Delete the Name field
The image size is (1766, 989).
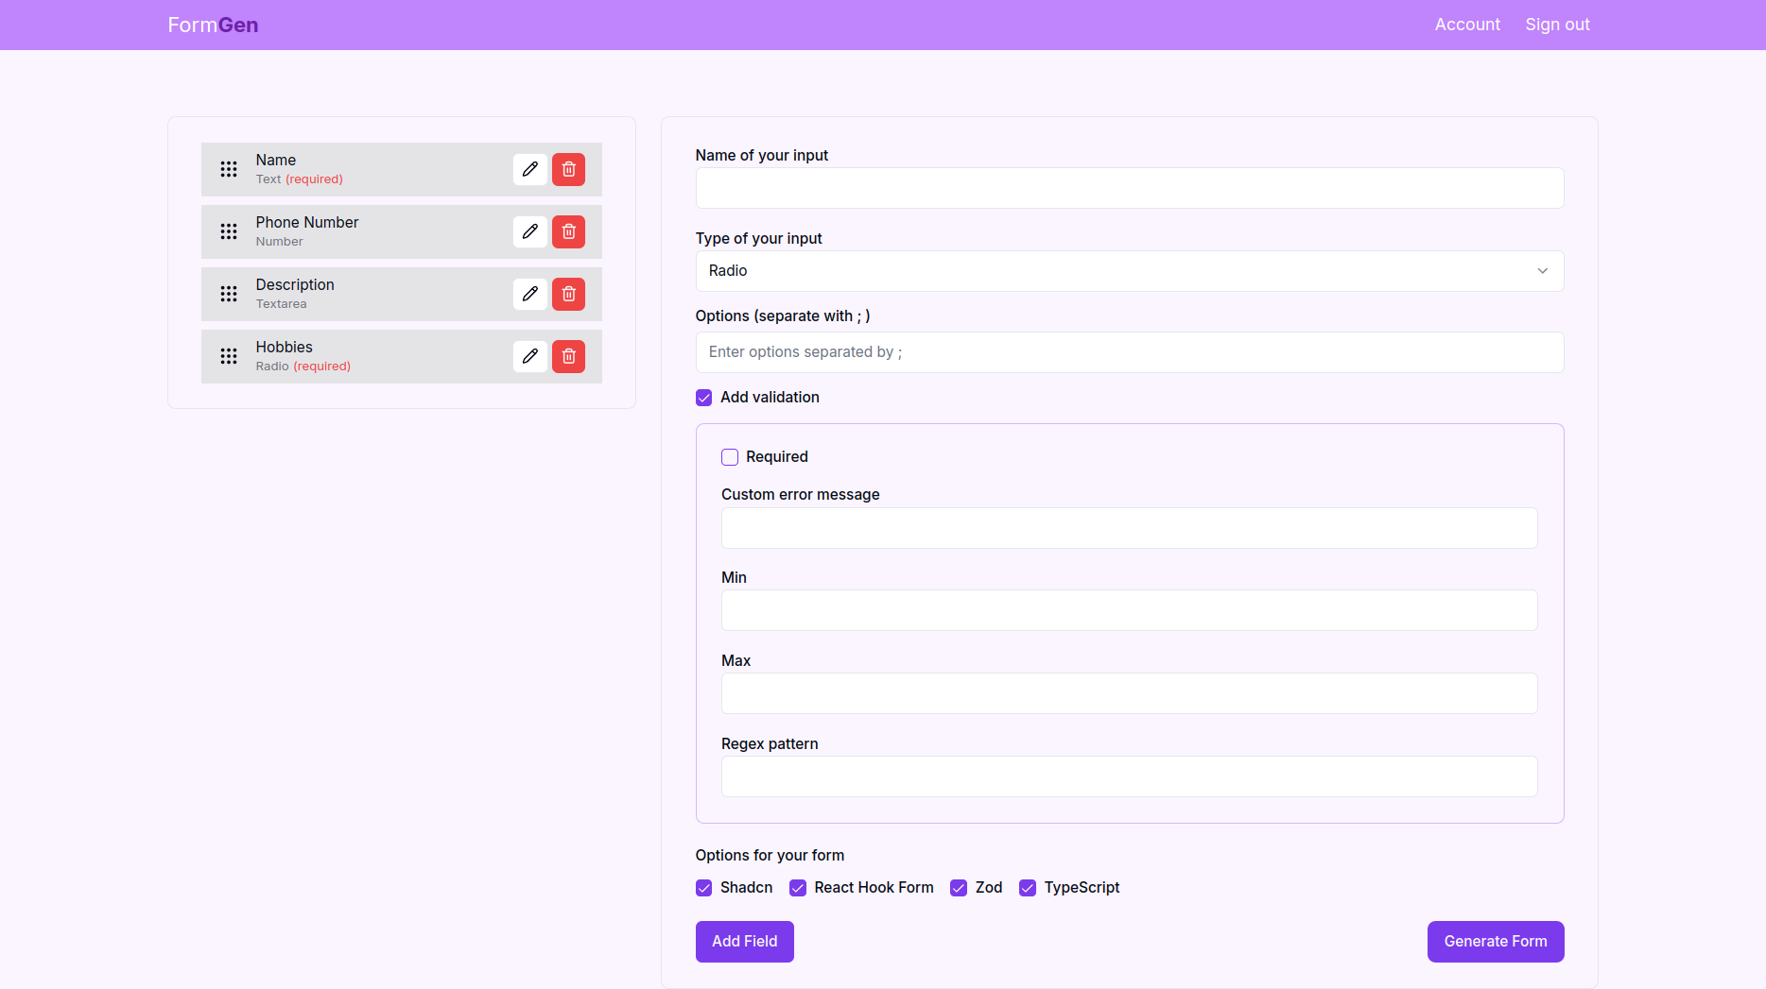pyautogui.click(x=568, y=169)
